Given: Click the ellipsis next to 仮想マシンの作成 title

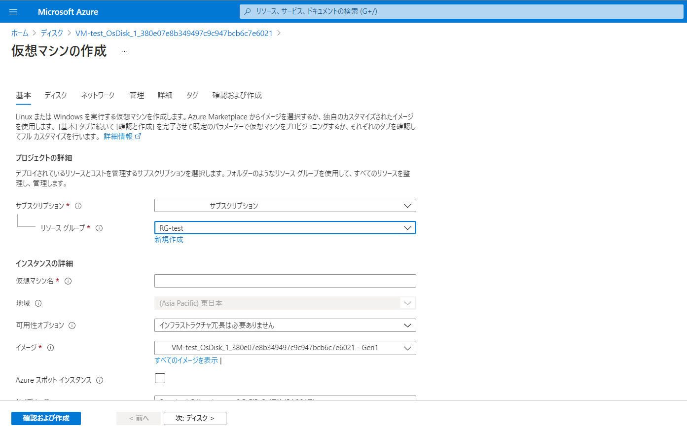Looking at the screenshot, I should (x=124, y=51).
